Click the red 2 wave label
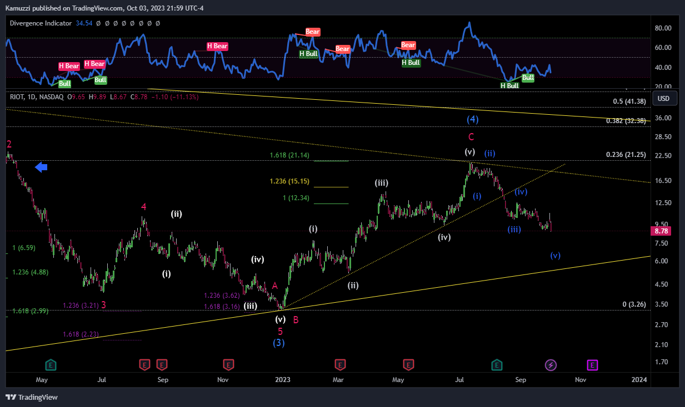 click(x=9, y=144)
